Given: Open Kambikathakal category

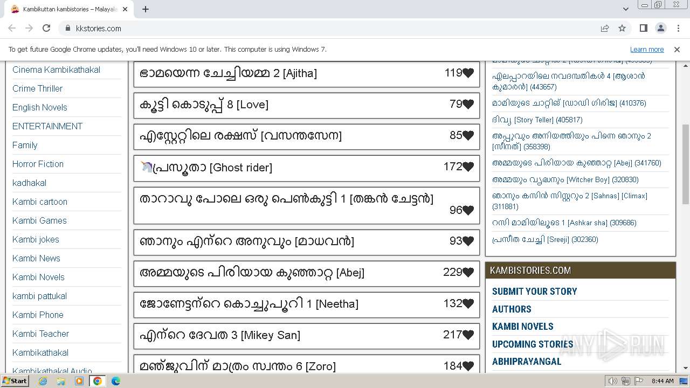Looking at the screenshot, I should tap(40, 352).
